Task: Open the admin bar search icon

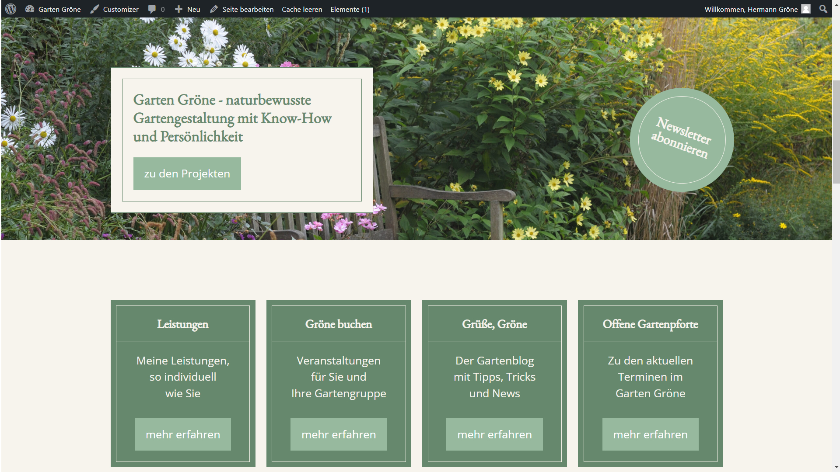Action: click(x=823, y=9)
